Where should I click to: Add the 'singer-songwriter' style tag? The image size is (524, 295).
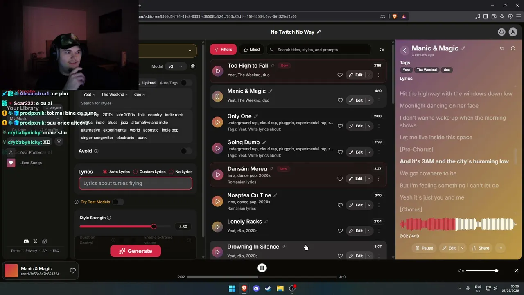click(x=97, y=138)
